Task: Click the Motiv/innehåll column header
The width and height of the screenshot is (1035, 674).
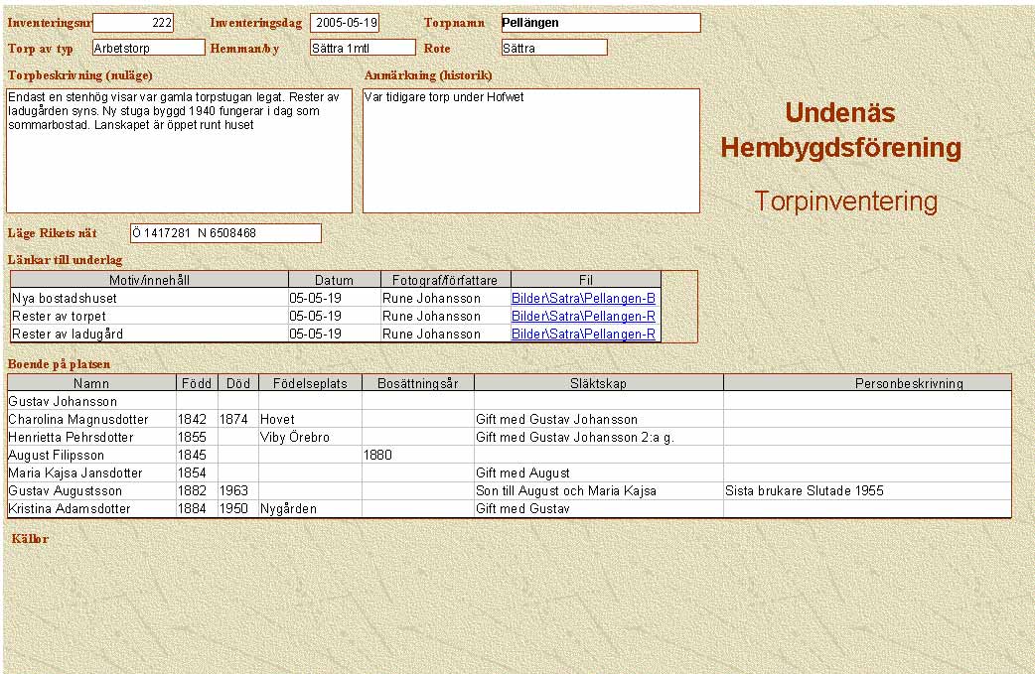Action: (x=149, y=280)
